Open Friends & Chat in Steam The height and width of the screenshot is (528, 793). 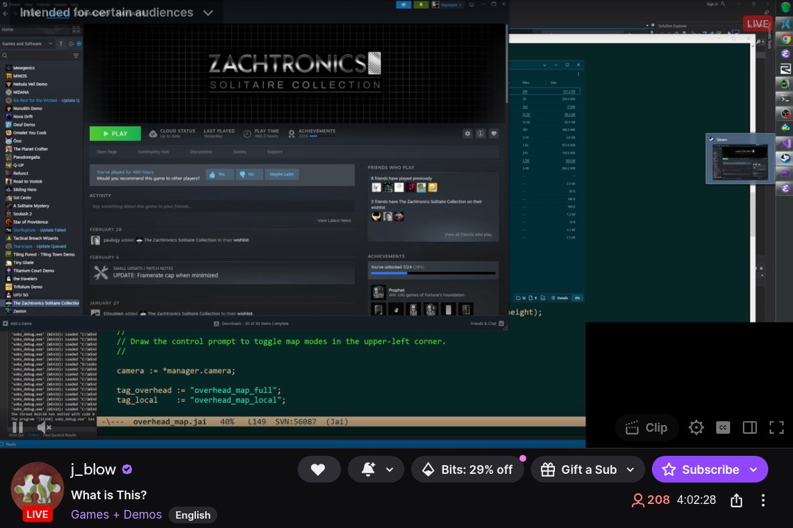[x=487, y=323]
